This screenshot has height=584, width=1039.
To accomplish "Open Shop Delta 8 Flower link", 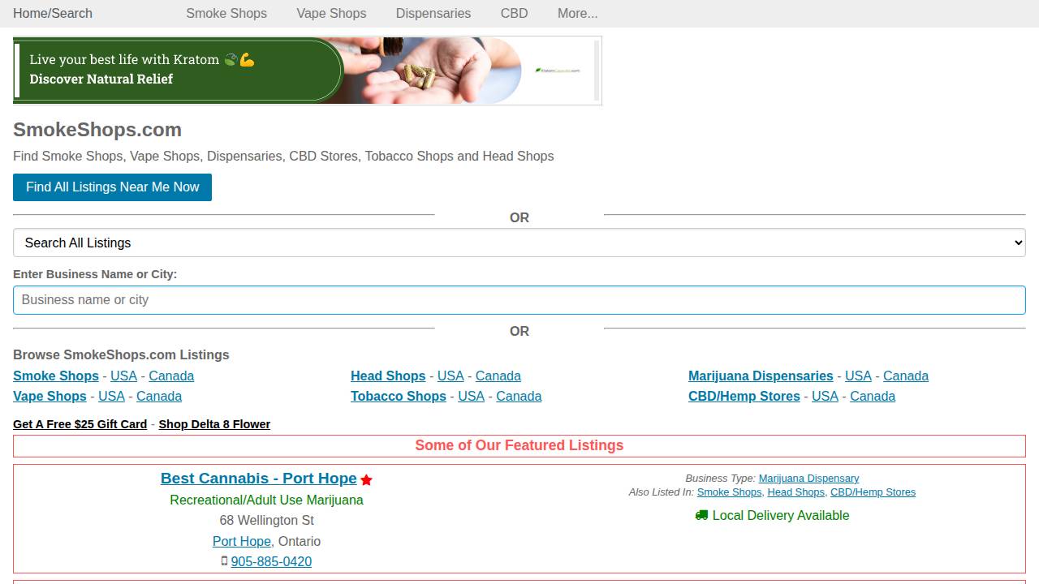I will click(214, 424).
